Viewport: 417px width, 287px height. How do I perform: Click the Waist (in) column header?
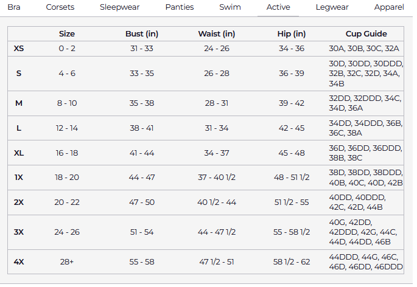[x=217, y=34]
